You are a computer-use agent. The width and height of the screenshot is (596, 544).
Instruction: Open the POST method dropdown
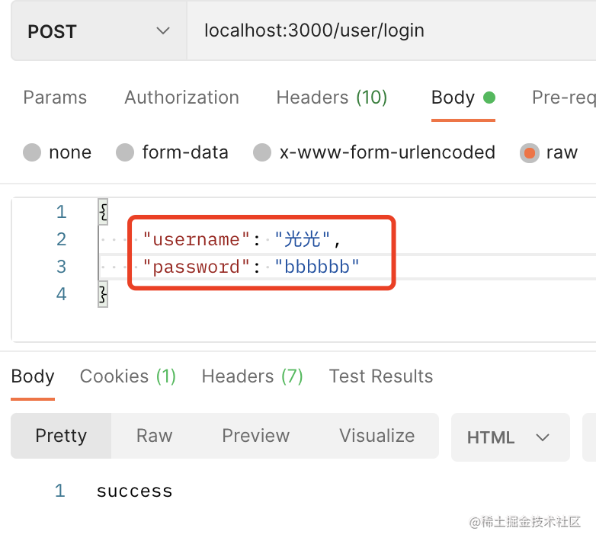pos(98,31)
